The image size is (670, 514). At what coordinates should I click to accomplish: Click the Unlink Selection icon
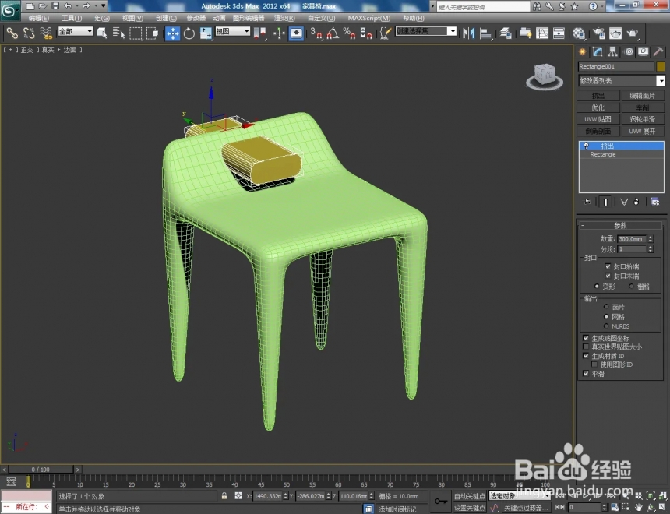point(29,33)
